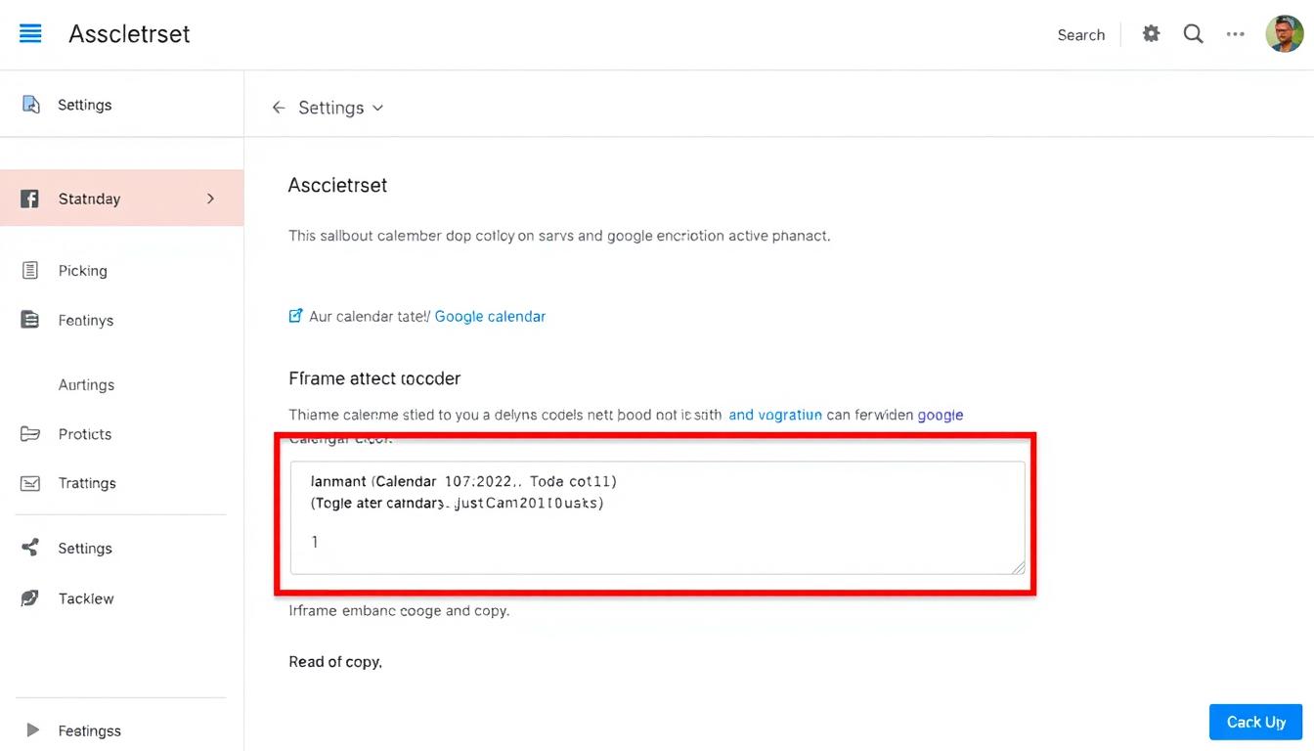The width and height of the screenshot is (1314, 751).
Task: Click the textarea resize handle corner
Action: point(1018,567)
